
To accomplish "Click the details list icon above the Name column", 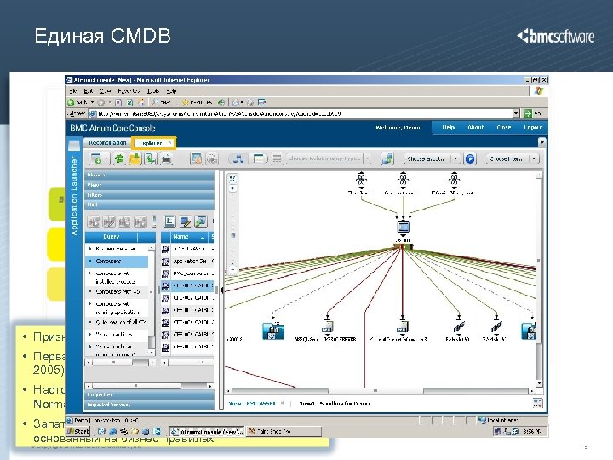I will (169, 221).
